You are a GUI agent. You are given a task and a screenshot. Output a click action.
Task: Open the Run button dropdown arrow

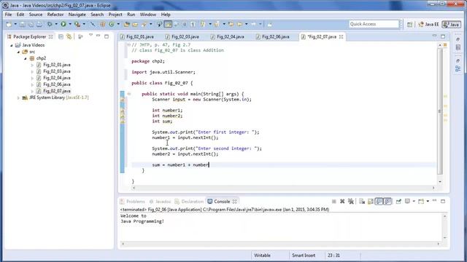70,24
